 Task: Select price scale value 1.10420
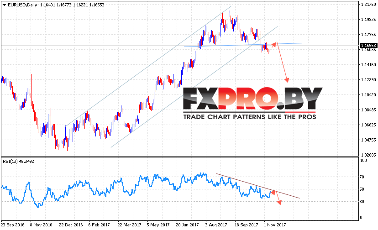368,95
